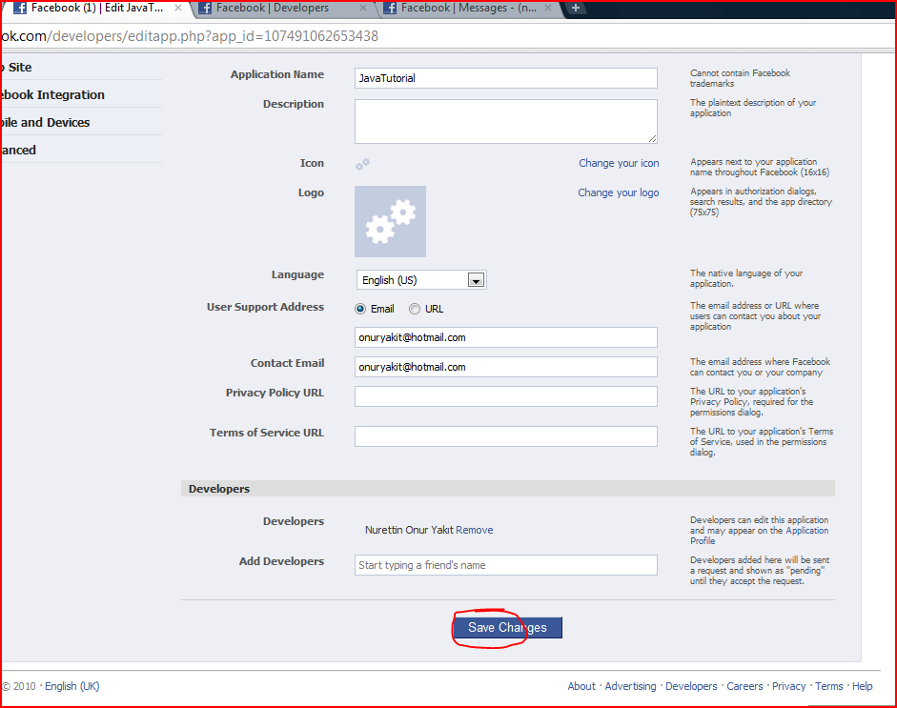This screenshot has width=897, height=708.
Task: Close the Facebook Developers browser tab
Action: click(x=362, y=8)
